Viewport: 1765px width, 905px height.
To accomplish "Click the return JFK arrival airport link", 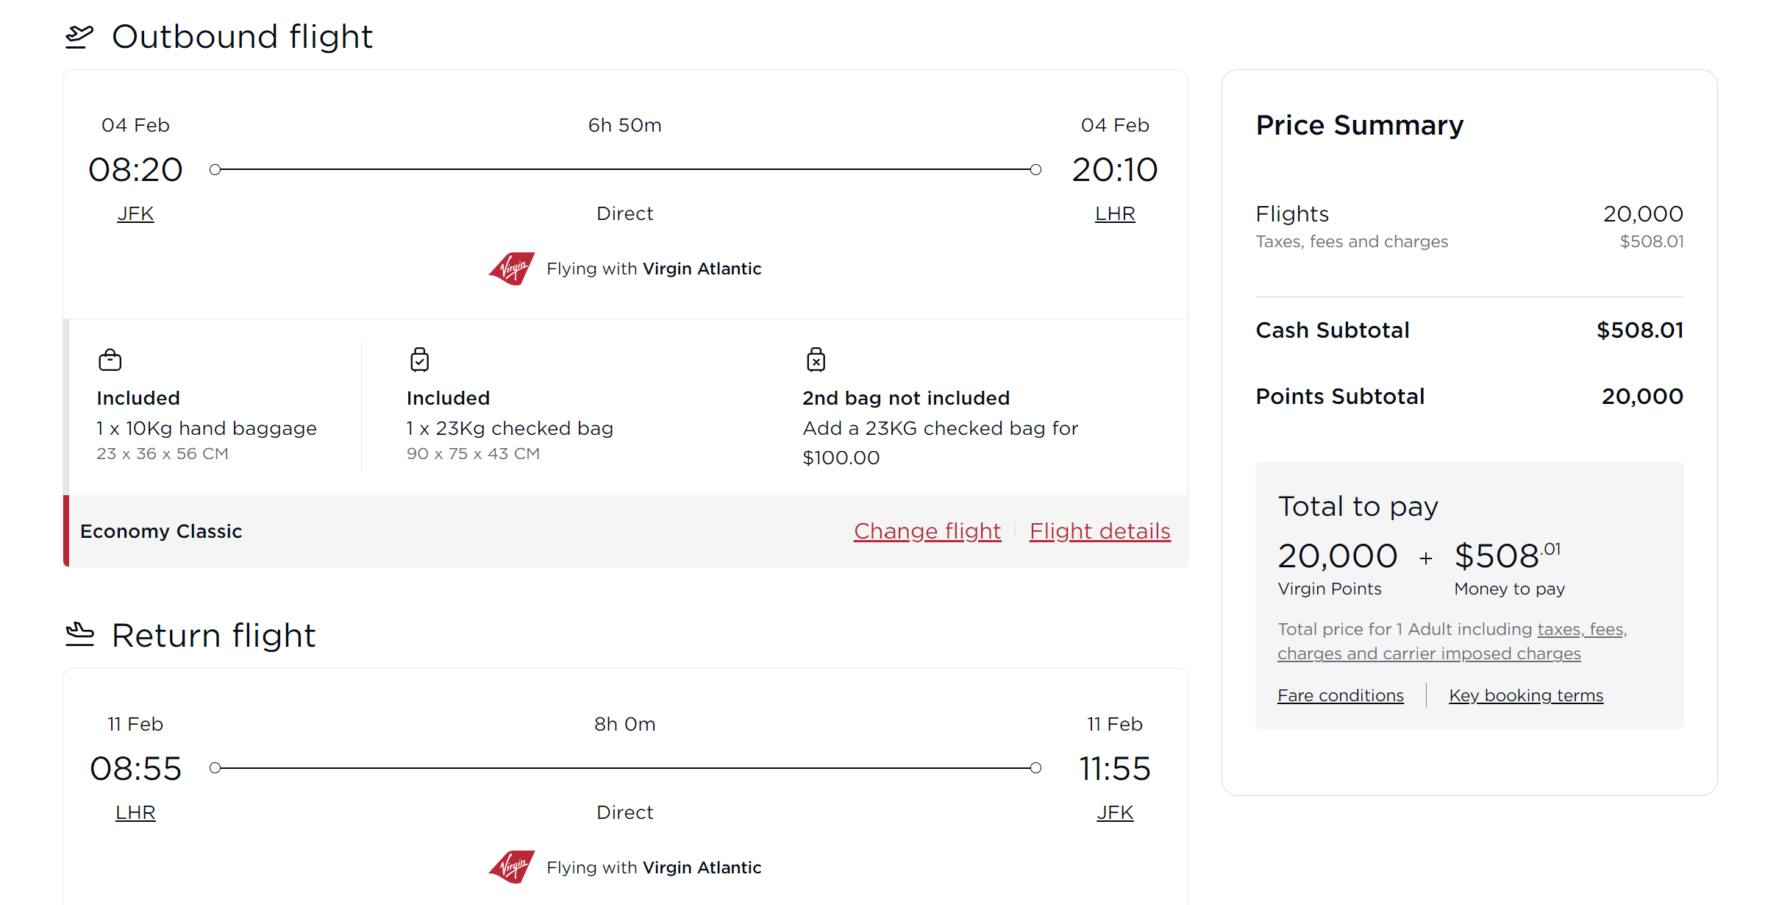I will pos(1115,812).
